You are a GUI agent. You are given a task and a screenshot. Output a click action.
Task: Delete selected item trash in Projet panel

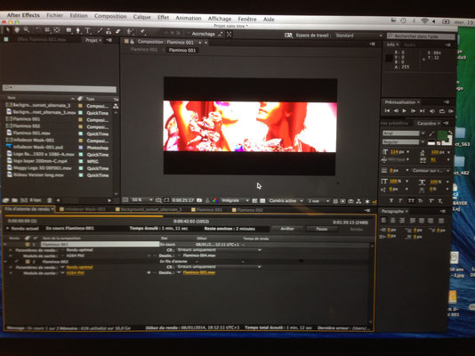[50, 200]
